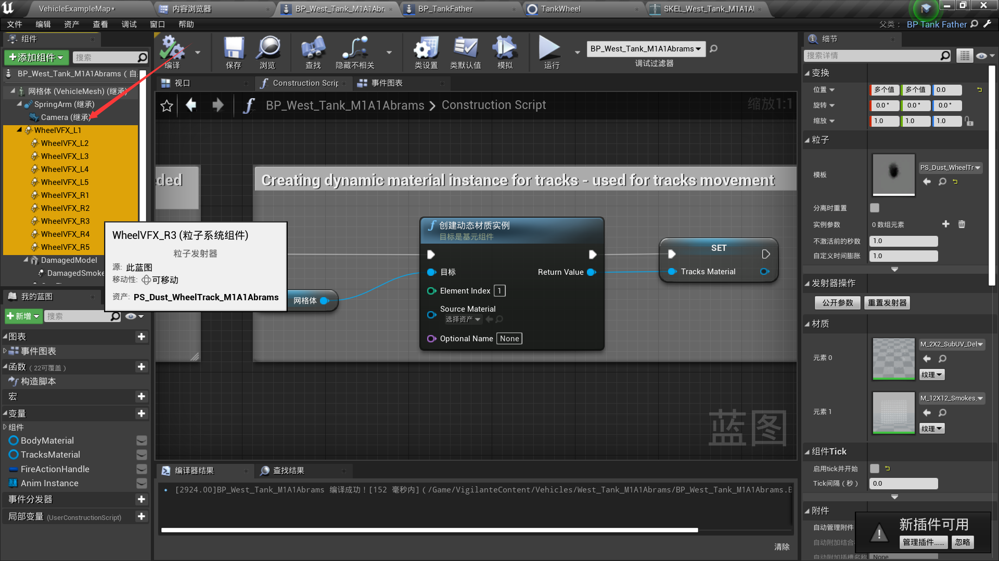Open the debug filter BP_West_Tank_M1A1Abrams dropdown
Image resolution: width=999 pixels, height=561 pixels.
point(646,49)
